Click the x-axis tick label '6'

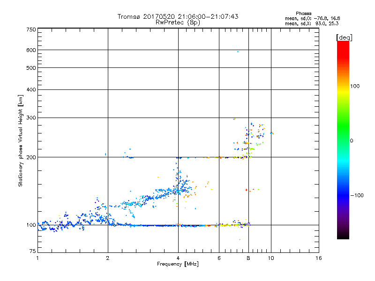pos(219,258)
